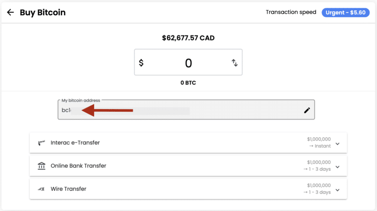Image resolution: width=377 pixels, height=211 pixels.
Task: Click the back arrow icon
Action: tap(10, 12)
